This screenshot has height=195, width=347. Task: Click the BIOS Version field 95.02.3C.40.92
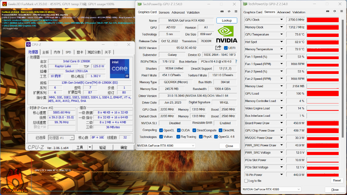pos(186,48)
